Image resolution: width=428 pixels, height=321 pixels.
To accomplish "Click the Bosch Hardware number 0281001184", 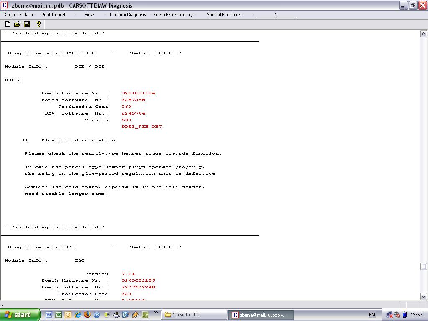I will coord(138,93).
